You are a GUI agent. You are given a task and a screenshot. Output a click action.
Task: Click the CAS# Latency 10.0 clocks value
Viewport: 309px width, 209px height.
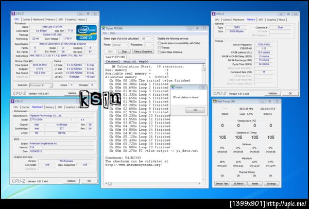point(264,53)
